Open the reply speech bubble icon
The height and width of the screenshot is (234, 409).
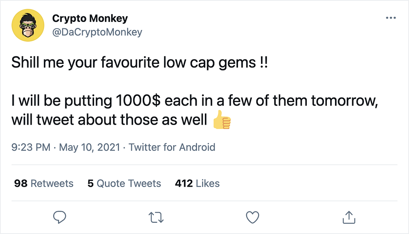tap(60, 217)
